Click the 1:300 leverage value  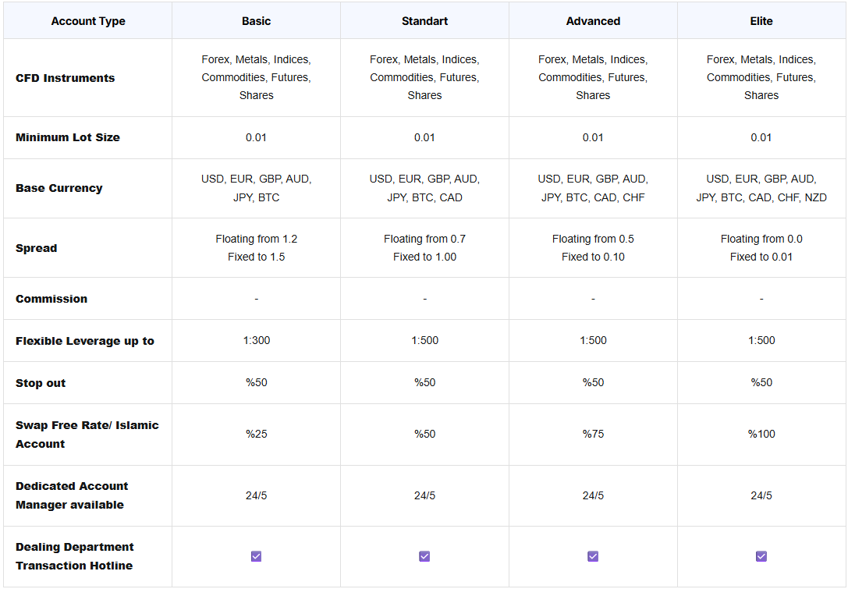[256, 340]
